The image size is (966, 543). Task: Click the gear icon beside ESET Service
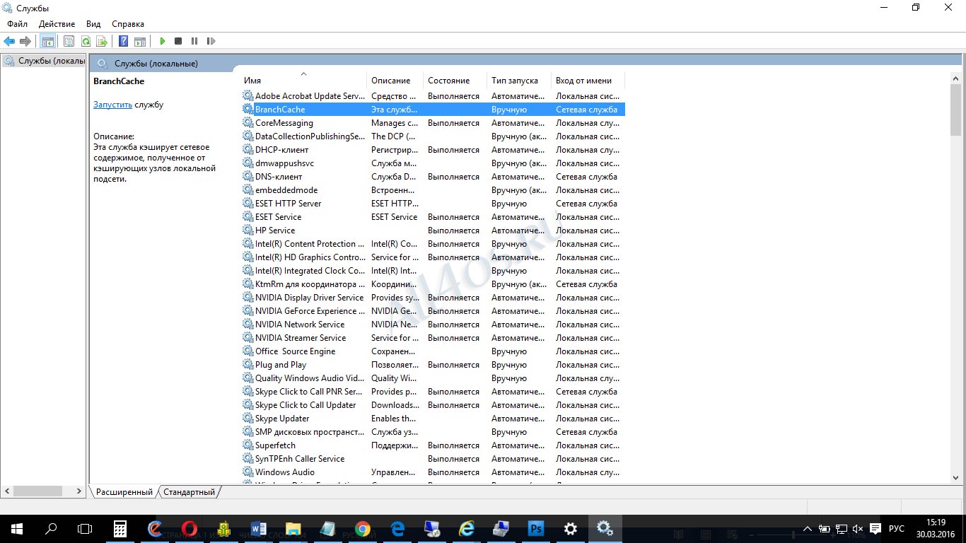[x=248, y=216]
